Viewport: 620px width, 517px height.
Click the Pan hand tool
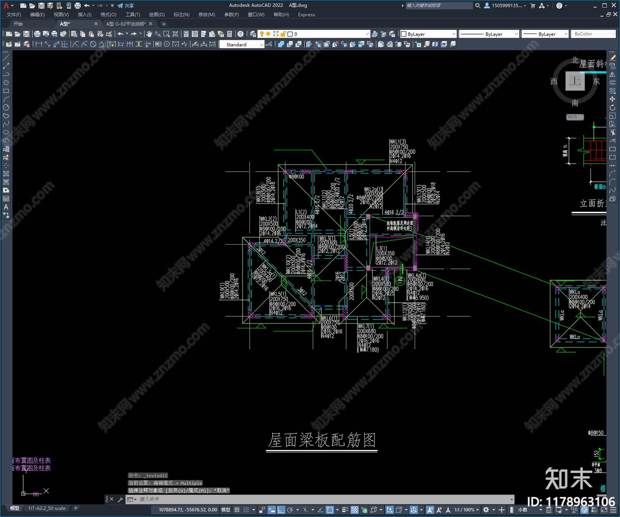(149, 34)
